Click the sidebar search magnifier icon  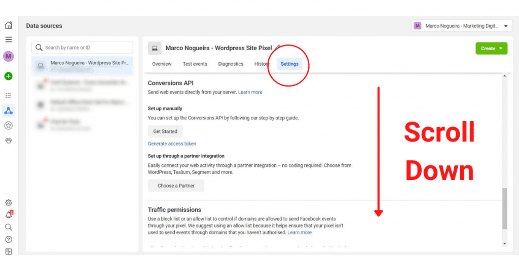point(9,227)
